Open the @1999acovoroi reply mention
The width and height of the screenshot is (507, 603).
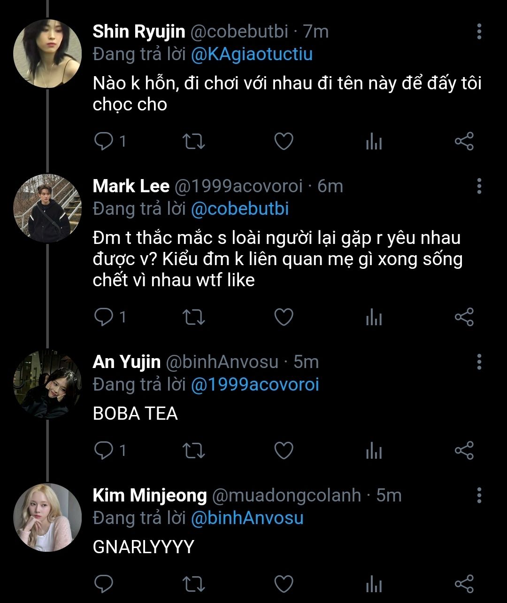point(255,384)
